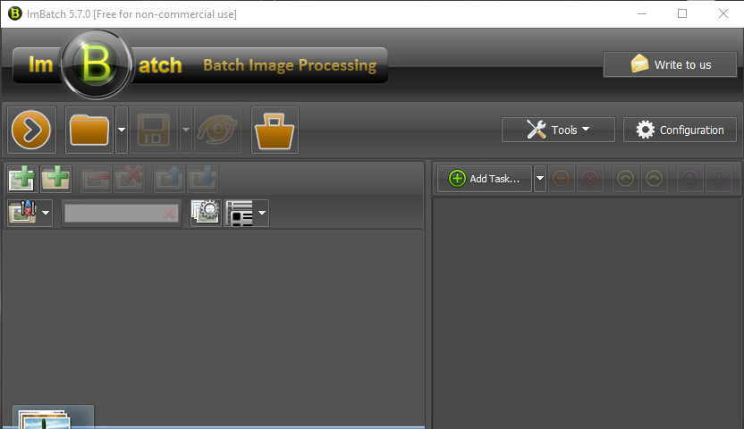Click ImBatch title bar app icon
Screen dimensions: 744x429
[14, 13]
